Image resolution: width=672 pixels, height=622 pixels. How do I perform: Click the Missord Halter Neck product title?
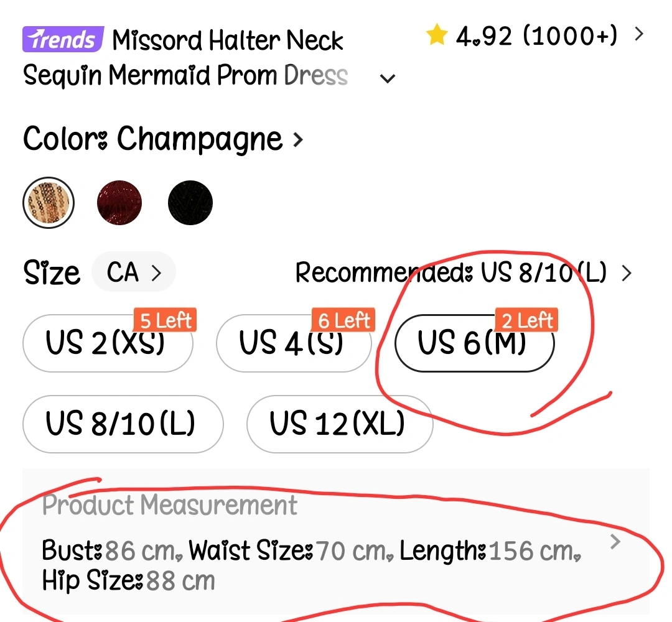[227, 41]
